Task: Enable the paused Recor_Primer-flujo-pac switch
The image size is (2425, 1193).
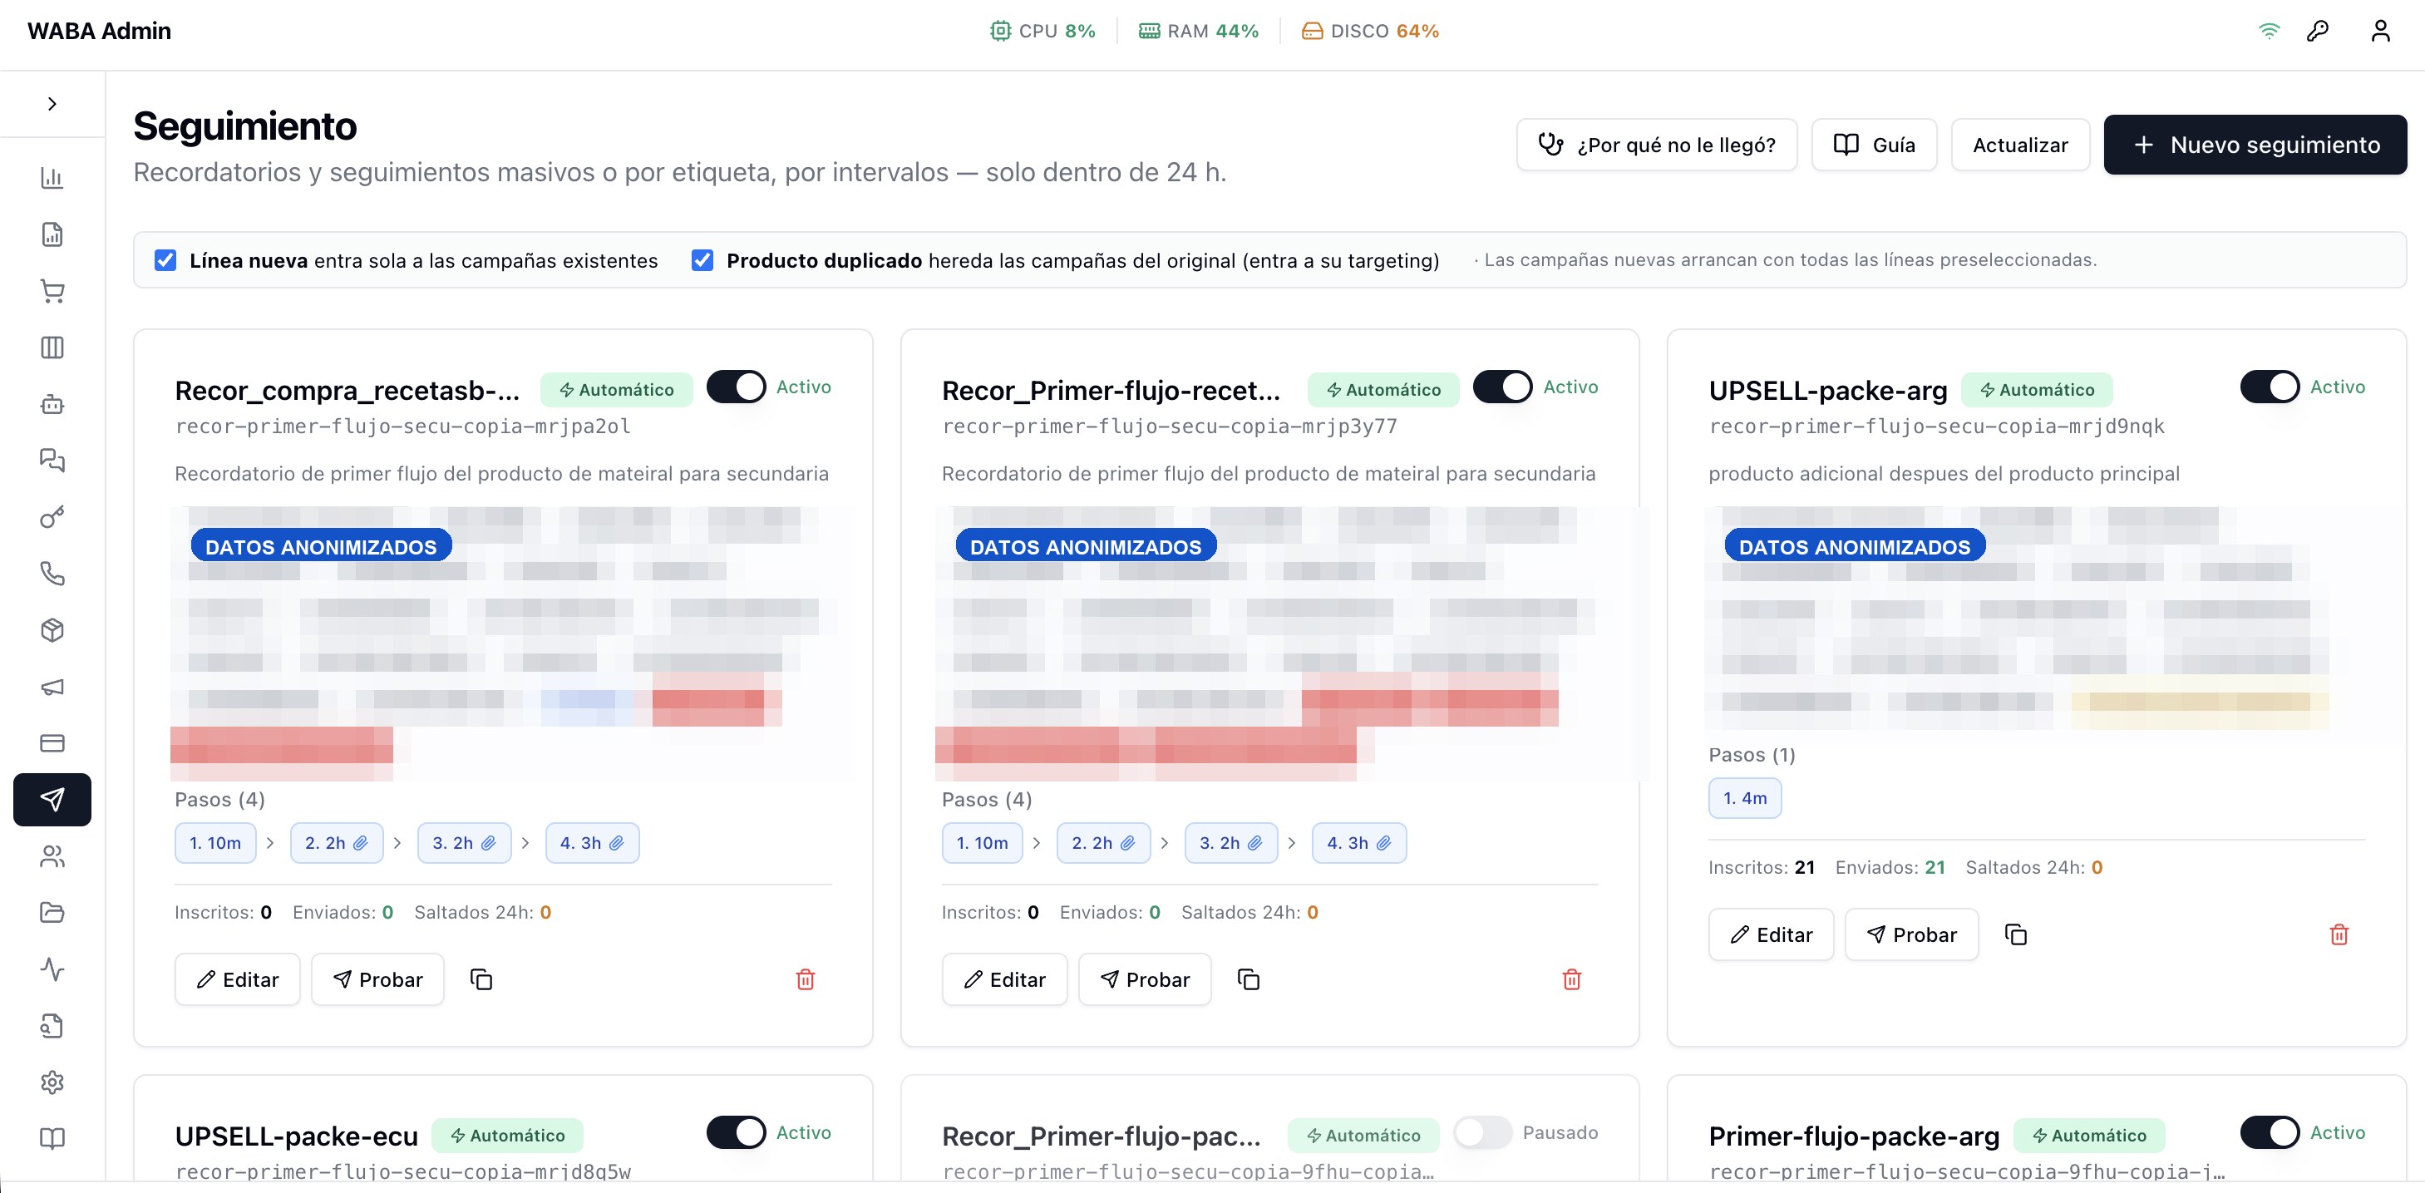Action: point(1482,1133)
